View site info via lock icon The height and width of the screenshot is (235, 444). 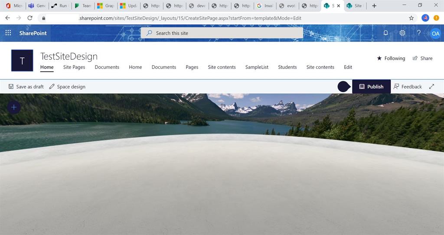(x=43, y=18)
